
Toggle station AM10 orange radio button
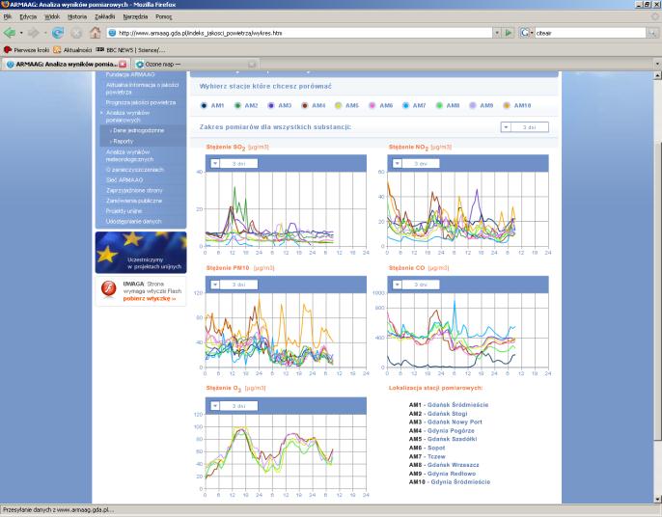pos(507,105)
